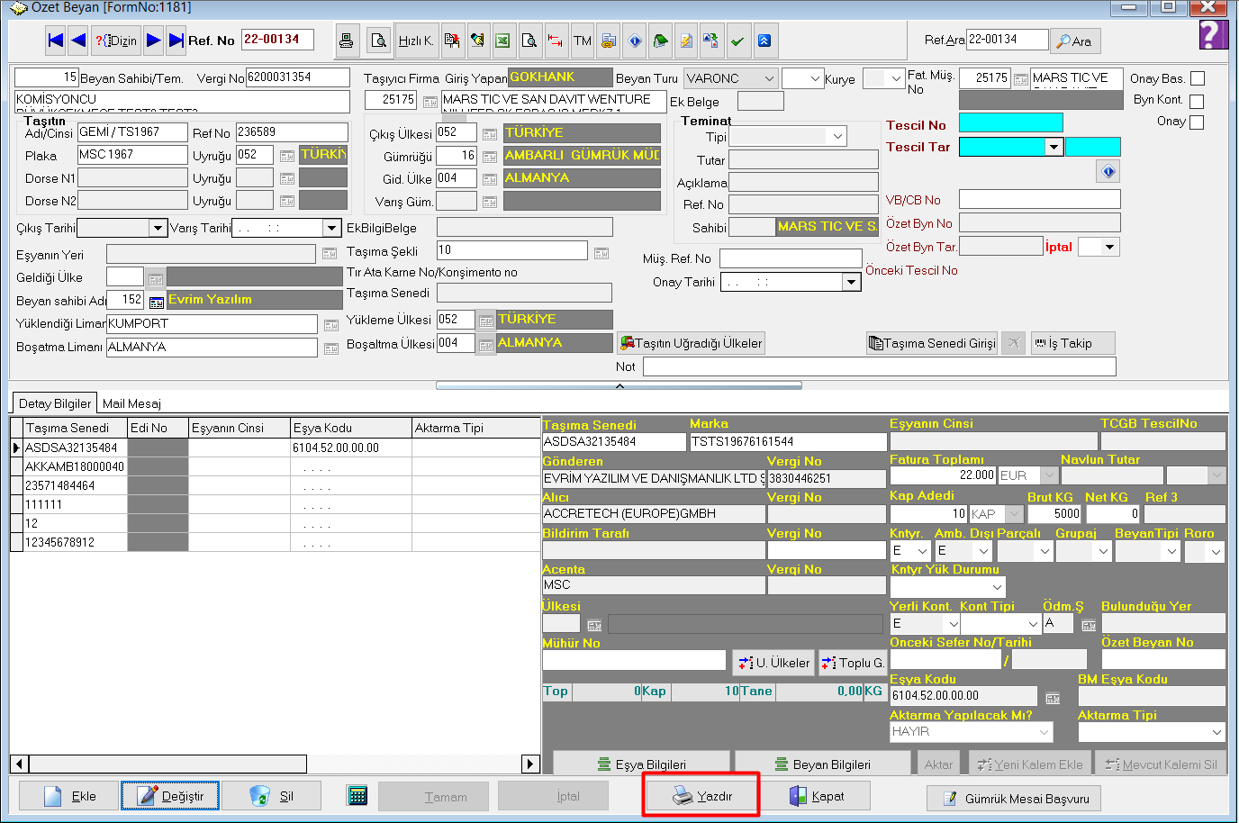The height and width of the screenshot is (823, 1239).
Task: Jump to the last record arrow
Action: point(176,41)
